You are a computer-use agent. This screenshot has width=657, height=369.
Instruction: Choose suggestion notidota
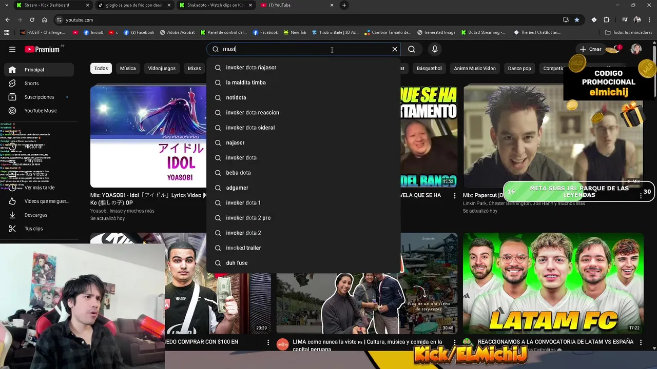point(303,97)
